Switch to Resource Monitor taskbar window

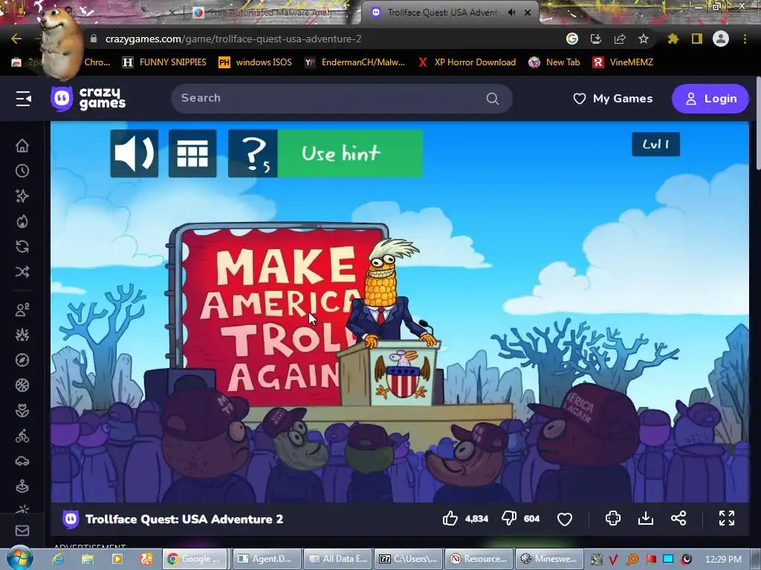(x=479, y=559)
